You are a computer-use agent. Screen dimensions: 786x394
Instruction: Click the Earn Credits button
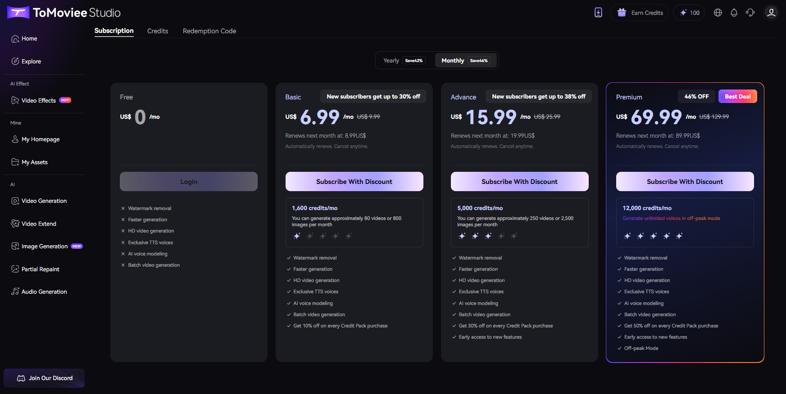[640, 13]
